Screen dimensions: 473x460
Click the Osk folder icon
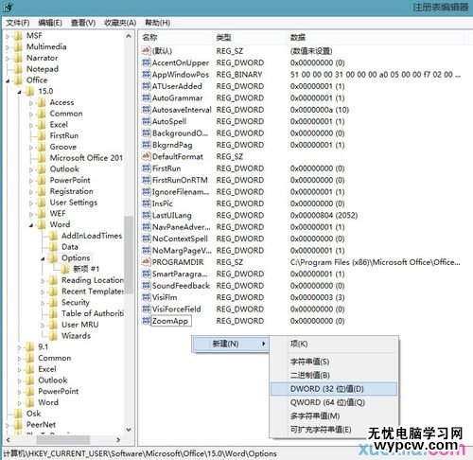point(18,414)
